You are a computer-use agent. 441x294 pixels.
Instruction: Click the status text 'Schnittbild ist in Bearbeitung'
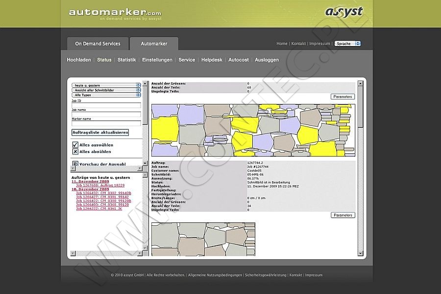[269, 182]
